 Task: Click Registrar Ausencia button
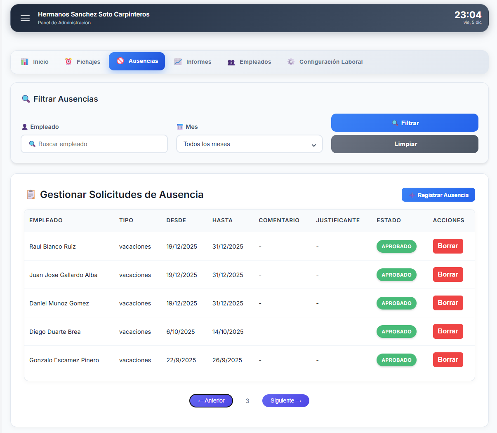click(438, 195)
